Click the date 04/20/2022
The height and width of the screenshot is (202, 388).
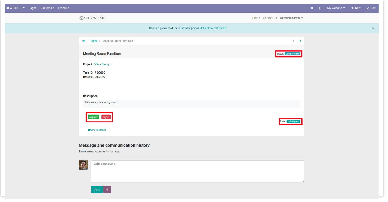pyautogui.click(x=98, y=77)
